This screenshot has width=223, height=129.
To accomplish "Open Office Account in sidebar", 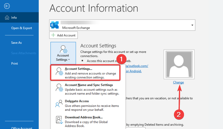I will [22, 128].
